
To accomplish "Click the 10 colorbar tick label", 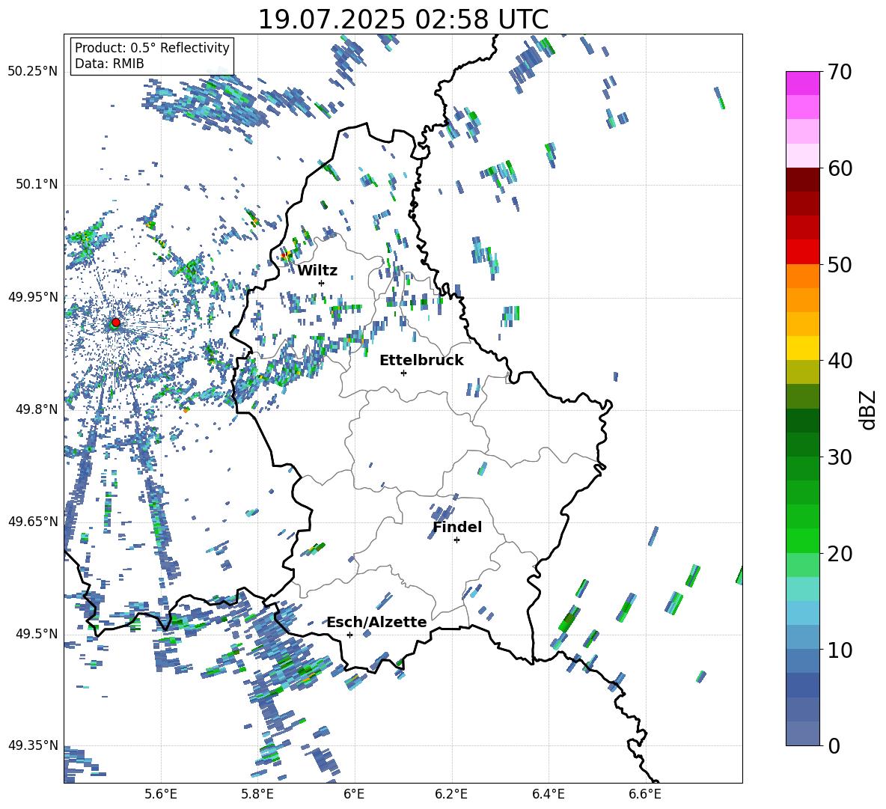I will [840, 650].
